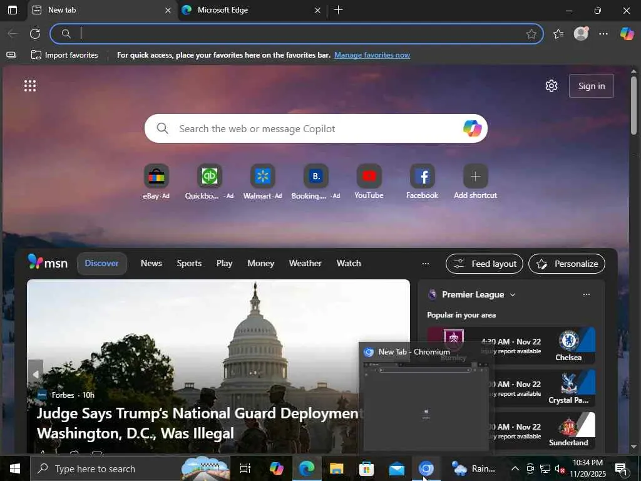Open the Facebook shortcut
Screen dimensions: 641x481
422,182
